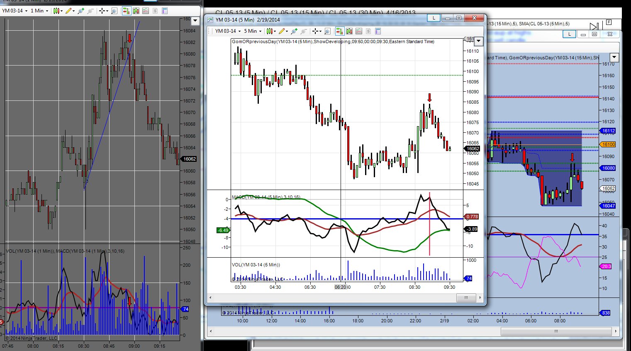
Task: Open Data Series icon in 5 Min chart
Action: (x=349, y=31)
